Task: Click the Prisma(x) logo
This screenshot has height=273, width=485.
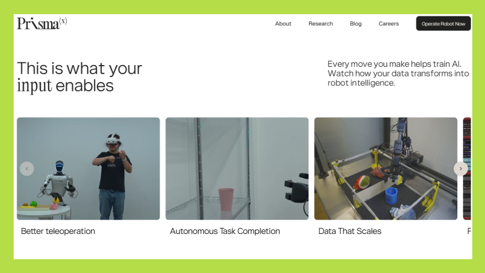Action: [x=41, y=23]
